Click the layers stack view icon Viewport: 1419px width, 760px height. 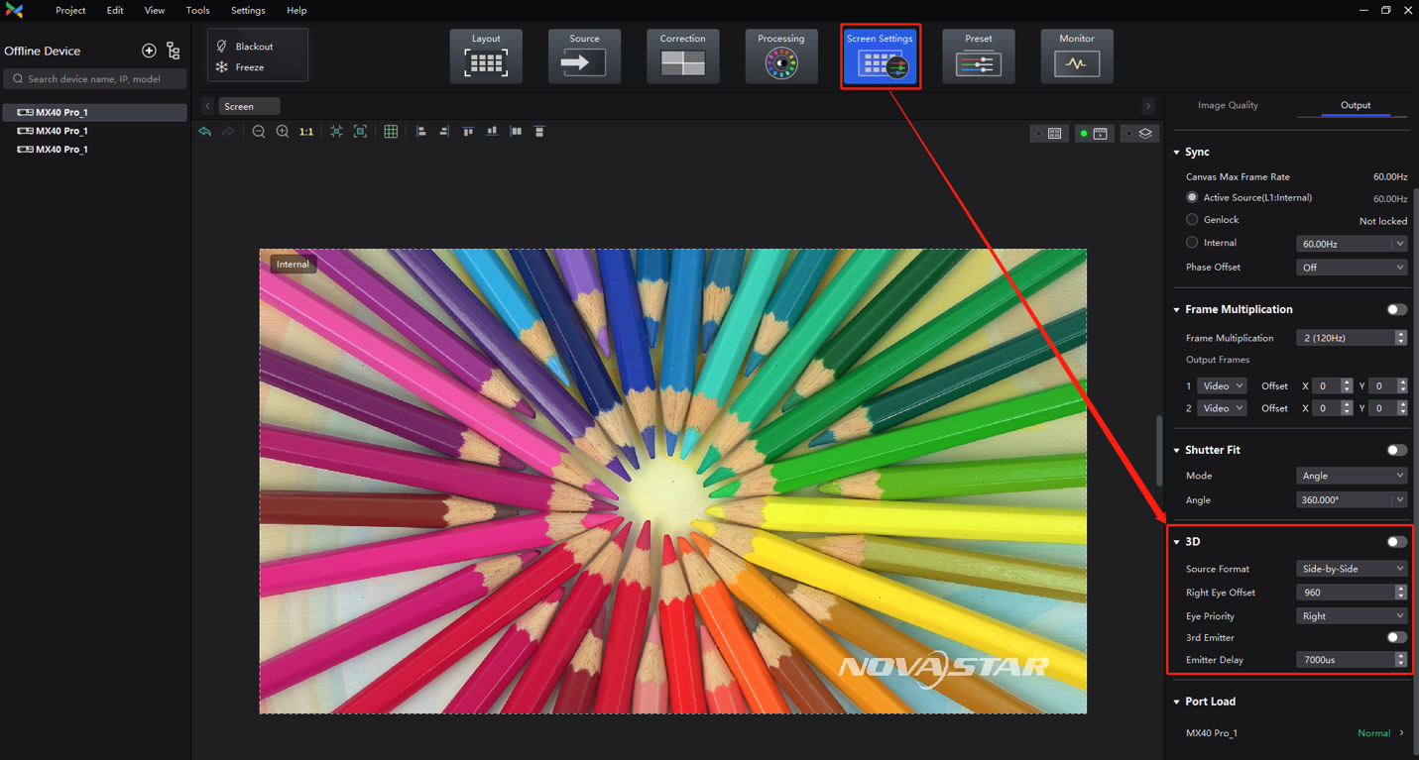pyautogui.click(x=1140, y=133)
